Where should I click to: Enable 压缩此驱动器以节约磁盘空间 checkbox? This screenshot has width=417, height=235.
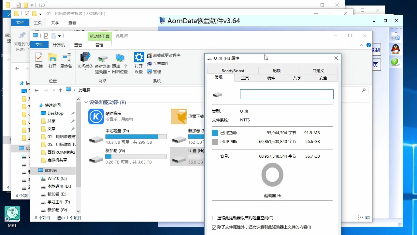[x=214, y=218]
